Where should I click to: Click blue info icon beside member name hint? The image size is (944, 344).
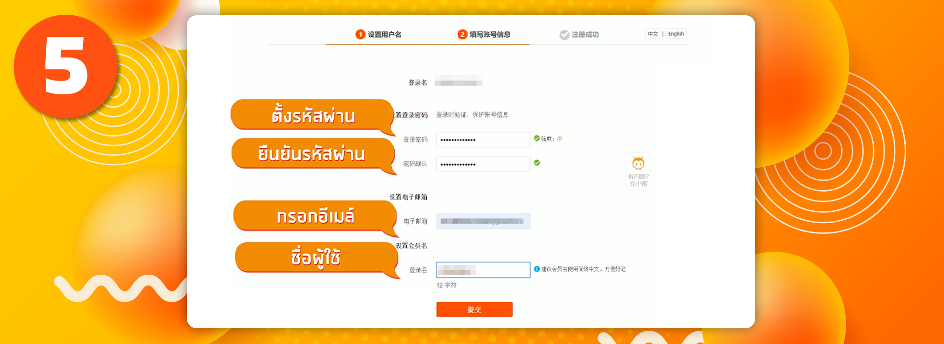537,269
